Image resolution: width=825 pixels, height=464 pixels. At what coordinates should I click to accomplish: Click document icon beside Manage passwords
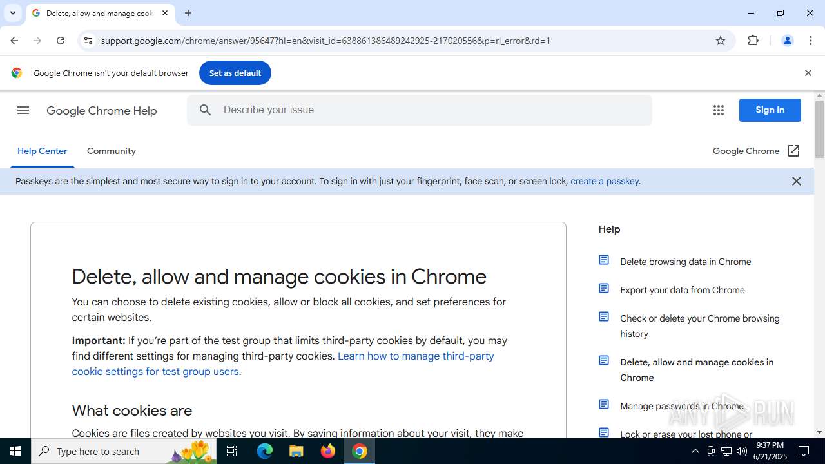[604, 404]
